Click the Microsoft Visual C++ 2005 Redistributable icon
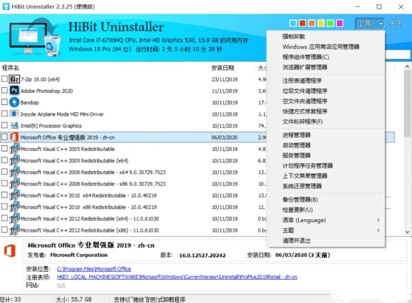Screen dimensions: 412x303 pos(14,149)
